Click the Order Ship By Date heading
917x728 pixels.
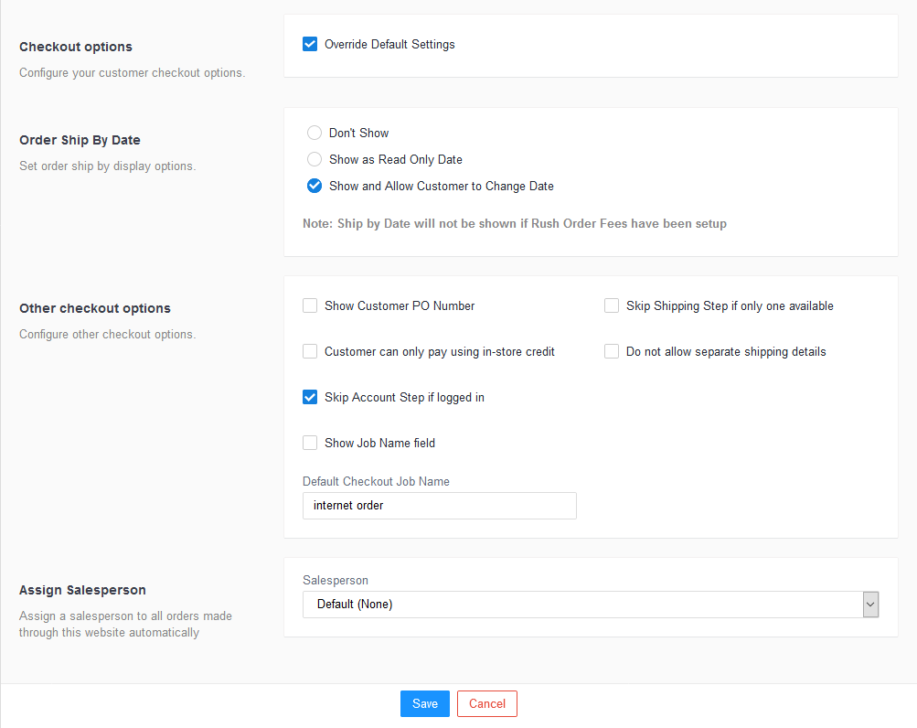coord(80,140)
